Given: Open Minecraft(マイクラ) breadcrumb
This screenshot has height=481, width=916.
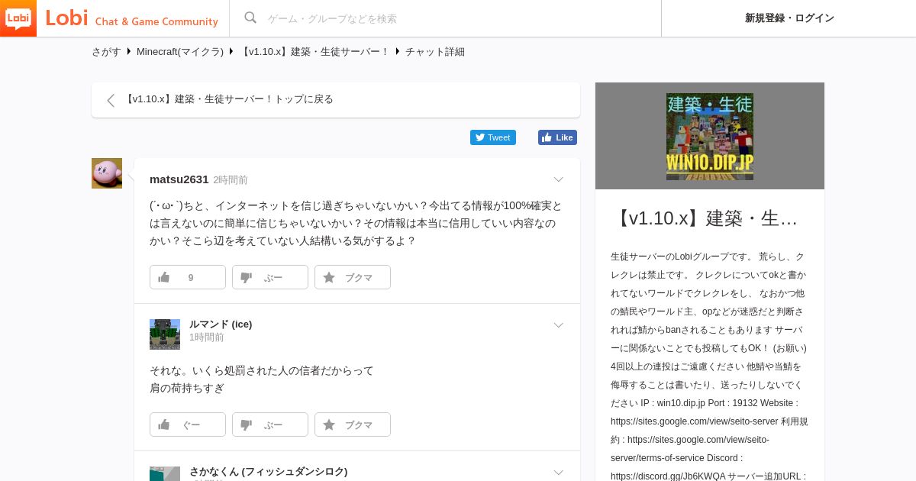Looking at the screenshot, I should pyautogui.click(x=180, y=52).
